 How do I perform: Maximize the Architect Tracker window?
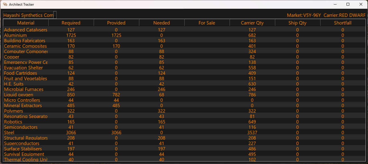click(348, 5)
